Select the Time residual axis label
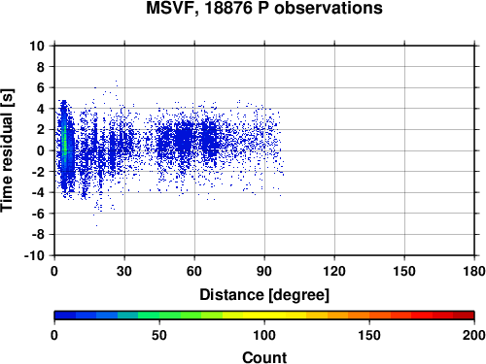 point(7,150)
